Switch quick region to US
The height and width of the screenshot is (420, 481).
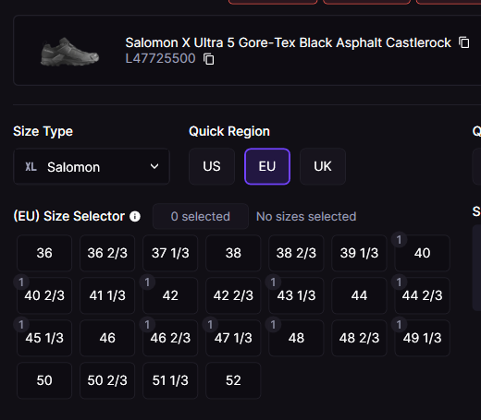coord(212,166)
